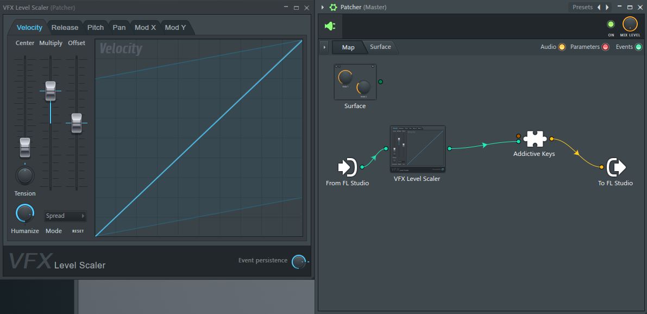The width and height of the screenshot is (647, 314).
Task: Click VFX Level Scaler output port
Action: (449, 148)
